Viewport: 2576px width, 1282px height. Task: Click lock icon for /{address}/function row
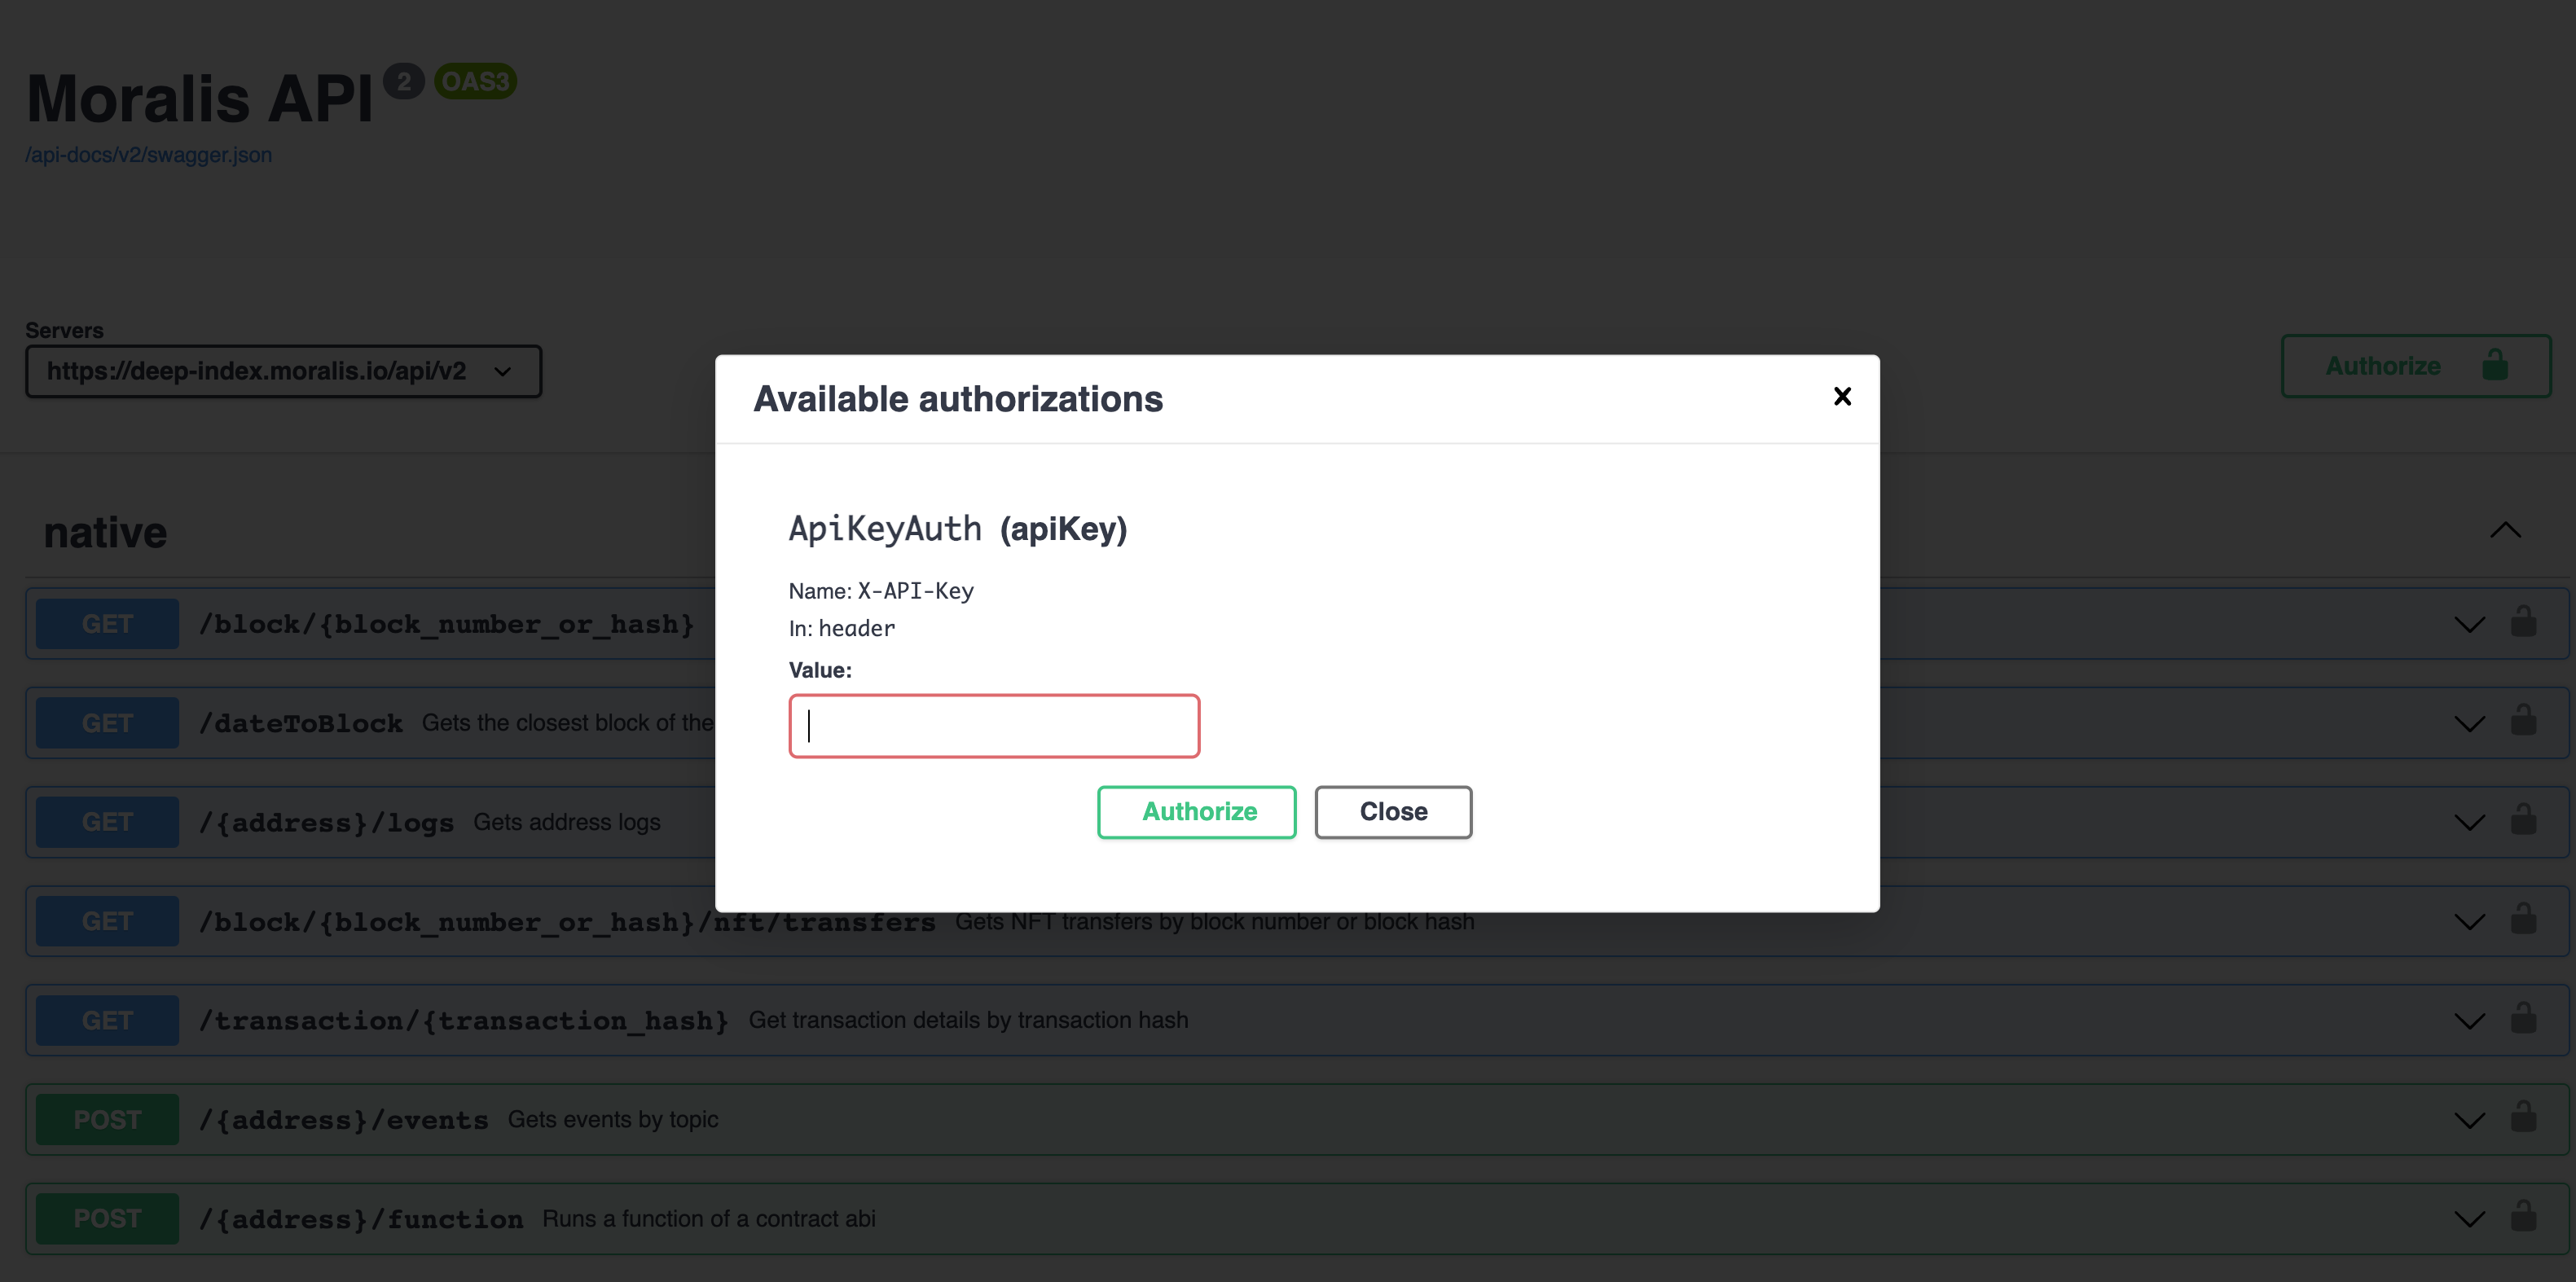2522,1216
